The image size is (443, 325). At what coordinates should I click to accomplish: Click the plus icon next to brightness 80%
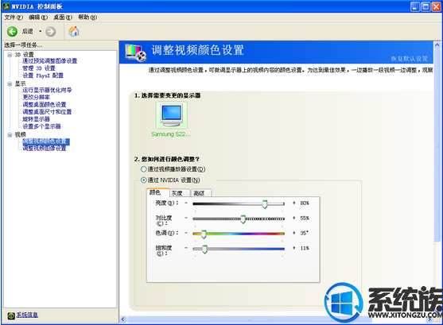(294, 203)
